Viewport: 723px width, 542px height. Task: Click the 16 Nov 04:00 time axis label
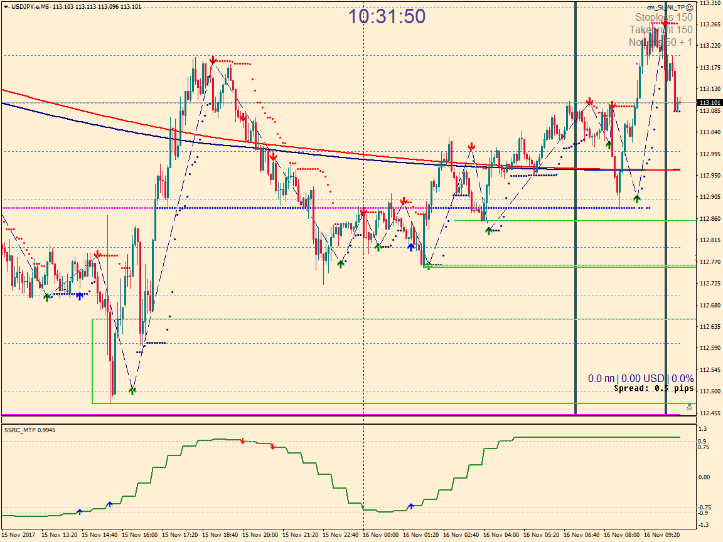coord(501,535)
